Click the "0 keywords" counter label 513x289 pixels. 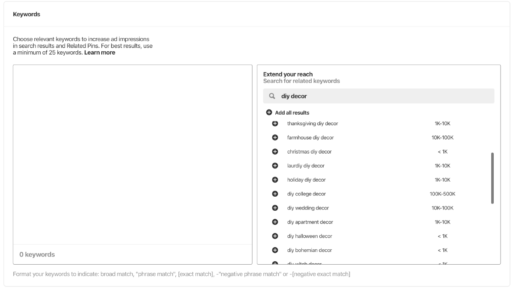click(37, 254)
